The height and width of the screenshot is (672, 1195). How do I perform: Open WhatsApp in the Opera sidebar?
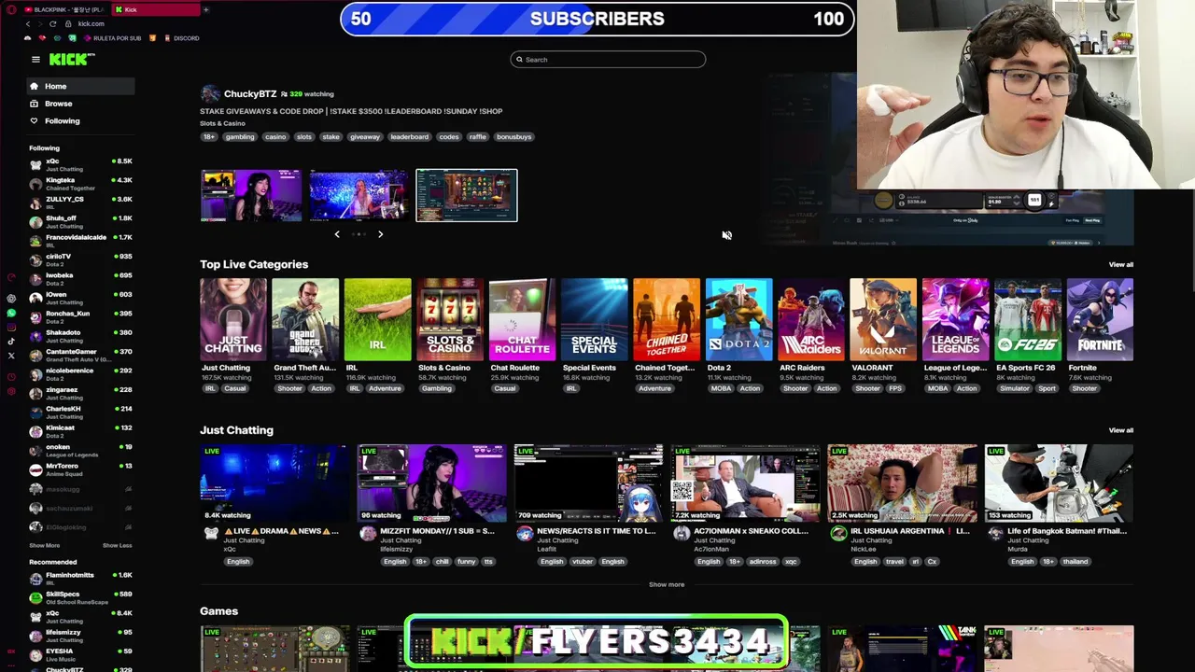[11, 313]
